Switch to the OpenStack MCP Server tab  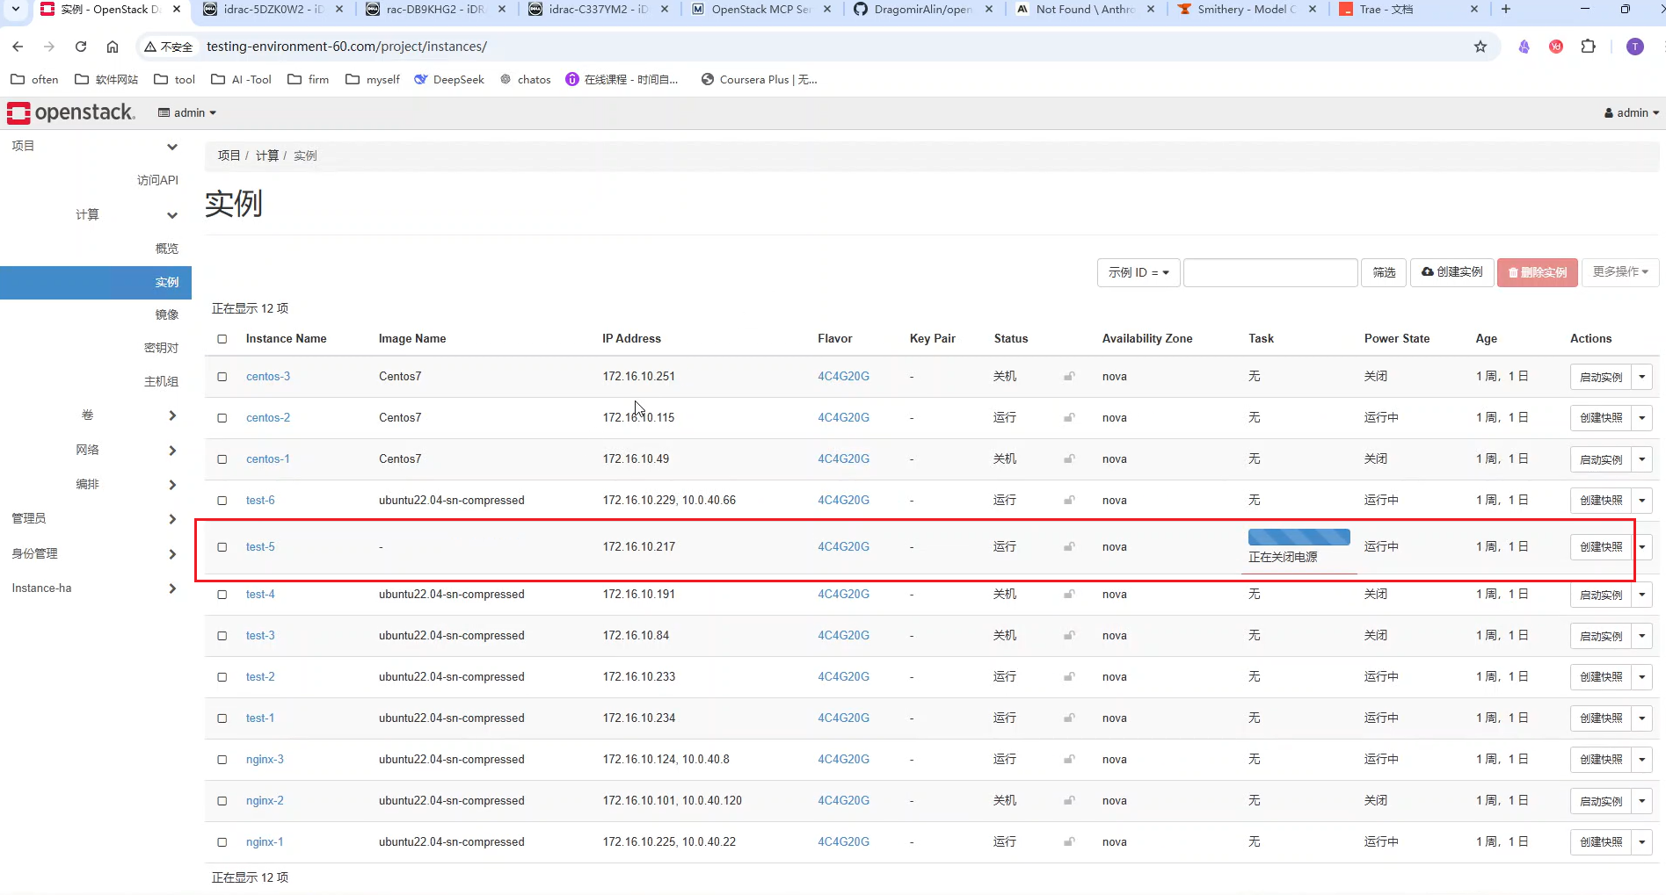[760, 10]
